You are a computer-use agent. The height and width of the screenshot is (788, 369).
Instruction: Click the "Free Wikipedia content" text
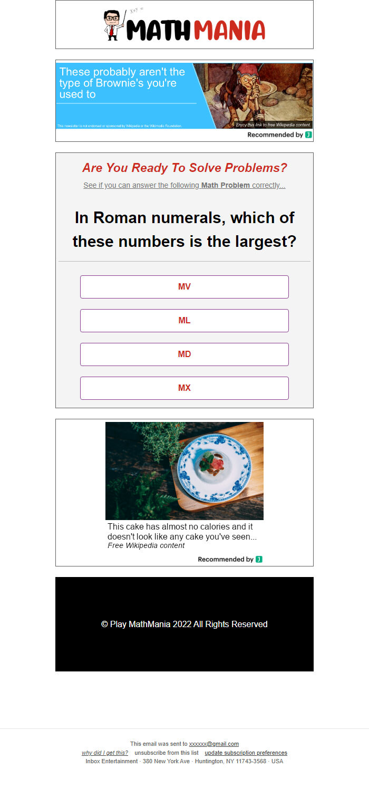146,545
